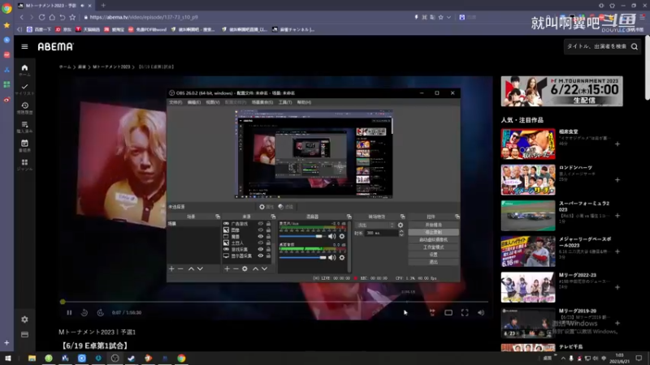650x365 pixels.
Task: Click the ABEMA video progress bar
Action: [x=275, y=302]
